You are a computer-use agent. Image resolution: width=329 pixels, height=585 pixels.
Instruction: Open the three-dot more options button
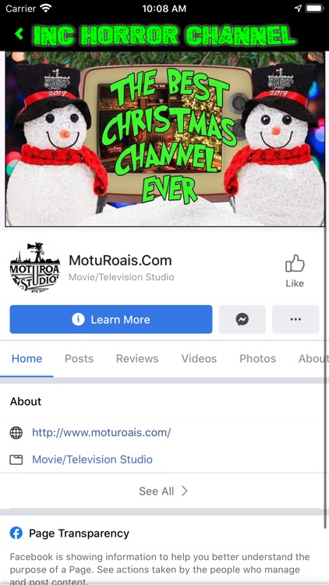295,319
